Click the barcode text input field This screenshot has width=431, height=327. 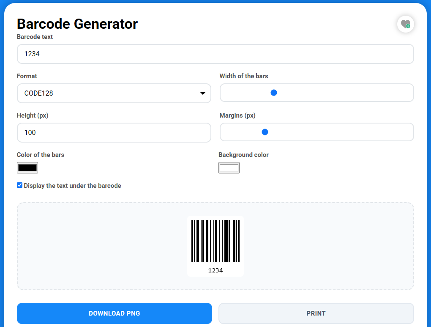coord(215,54)
